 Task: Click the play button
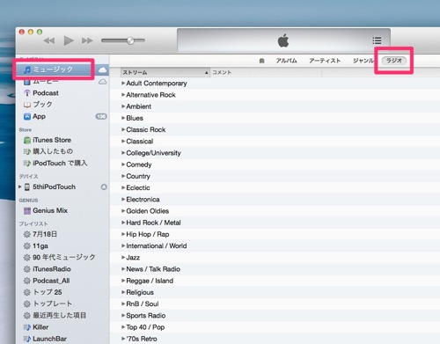(x=69, y=40)
